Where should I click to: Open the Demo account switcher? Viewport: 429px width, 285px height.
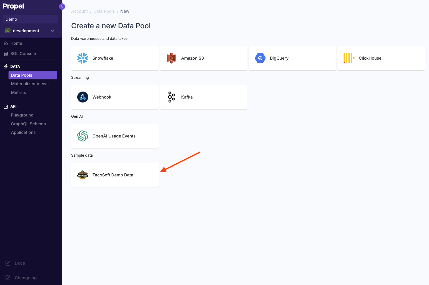[30, 19]
